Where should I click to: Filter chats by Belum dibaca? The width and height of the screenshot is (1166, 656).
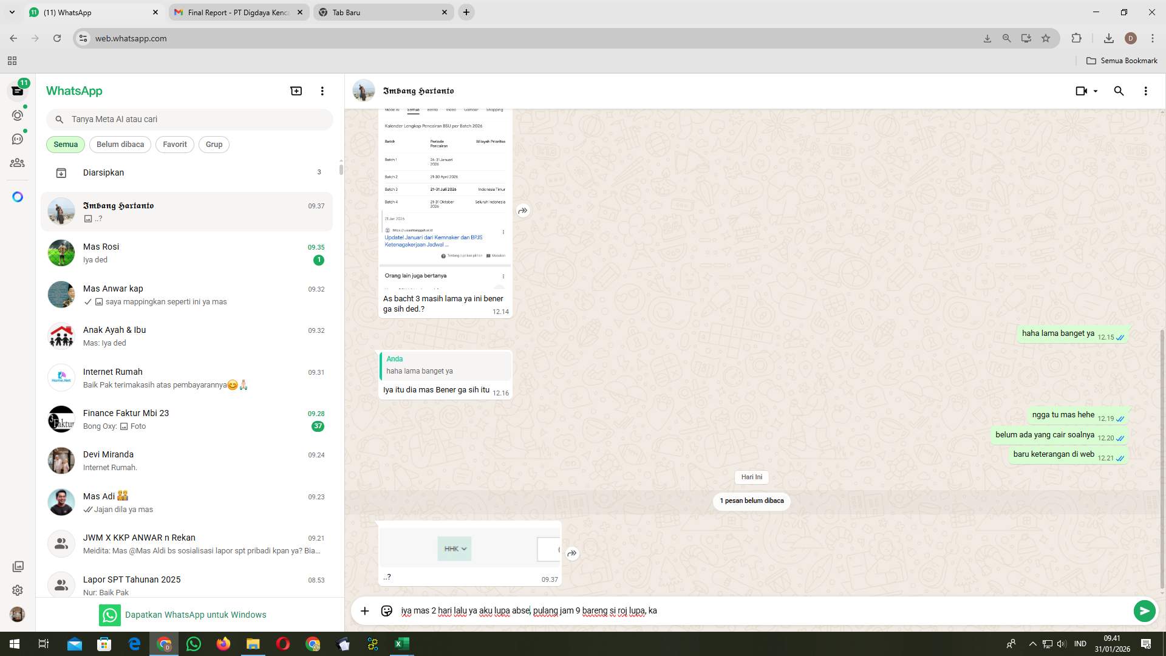click(x=120, y=144)
